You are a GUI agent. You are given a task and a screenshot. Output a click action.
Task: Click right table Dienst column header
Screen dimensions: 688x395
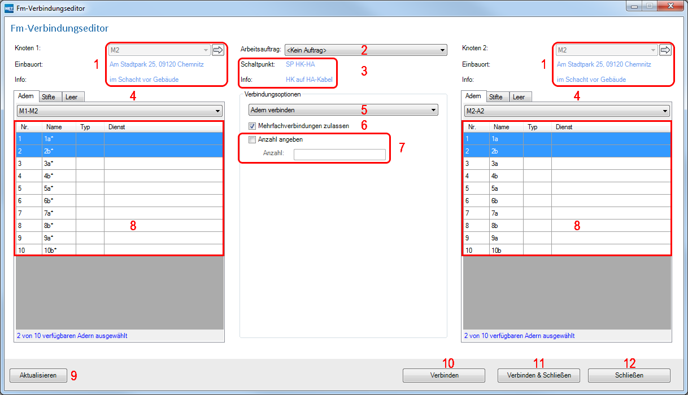click(611, 127)
